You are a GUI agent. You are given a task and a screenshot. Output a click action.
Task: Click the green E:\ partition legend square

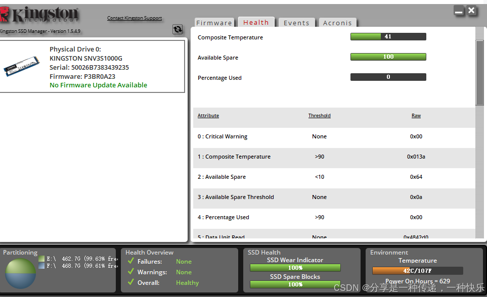(x=41, y=259)
